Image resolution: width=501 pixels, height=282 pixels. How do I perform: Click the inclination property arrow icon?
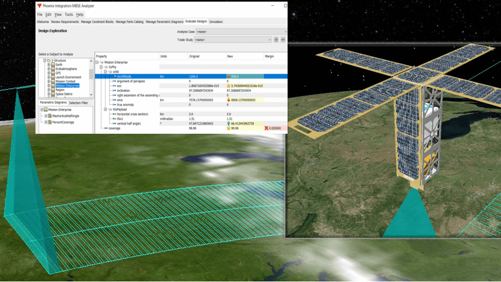coord(114,90)
